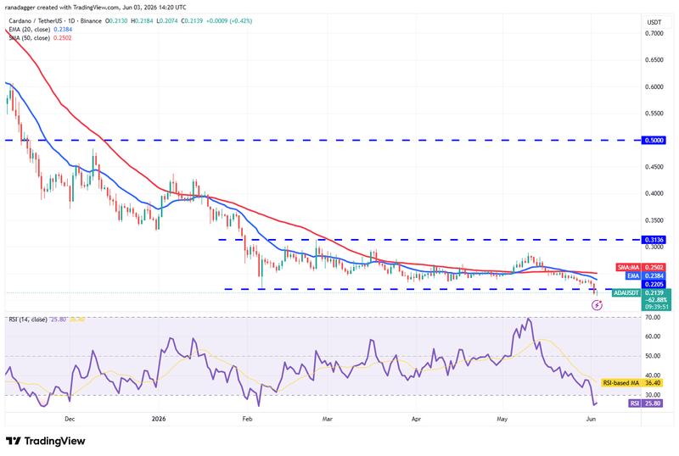Click the blue 0.5000 price line label

pyautogui.click(x=654, y=140)
